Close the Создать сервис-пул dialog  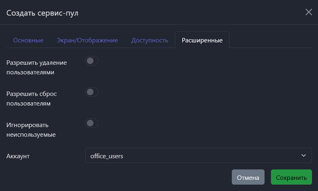(308, 12)
